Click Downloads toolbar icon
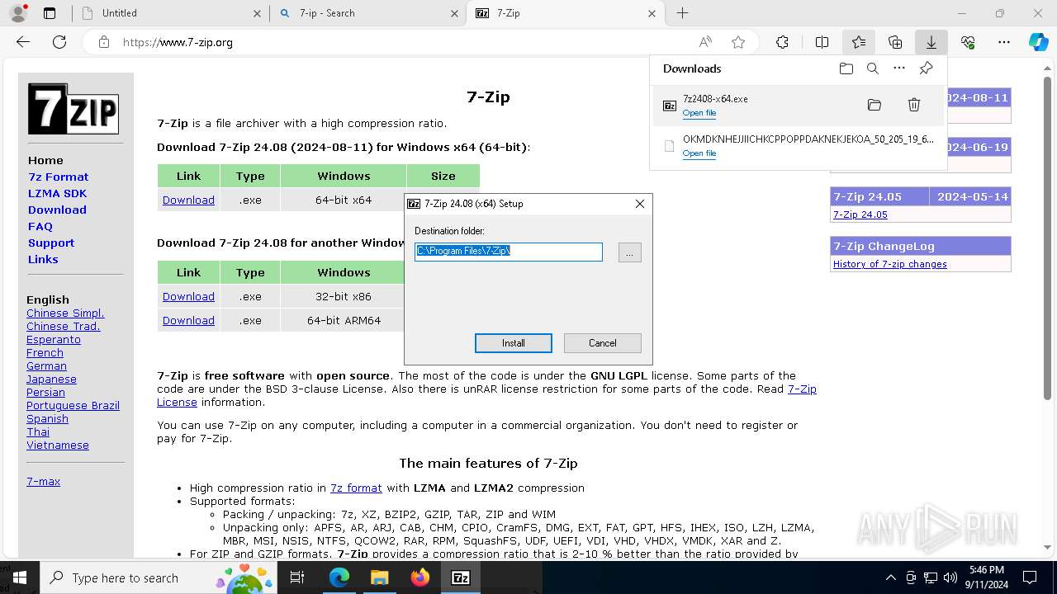The image size is (1057, 594). [931, 42]
